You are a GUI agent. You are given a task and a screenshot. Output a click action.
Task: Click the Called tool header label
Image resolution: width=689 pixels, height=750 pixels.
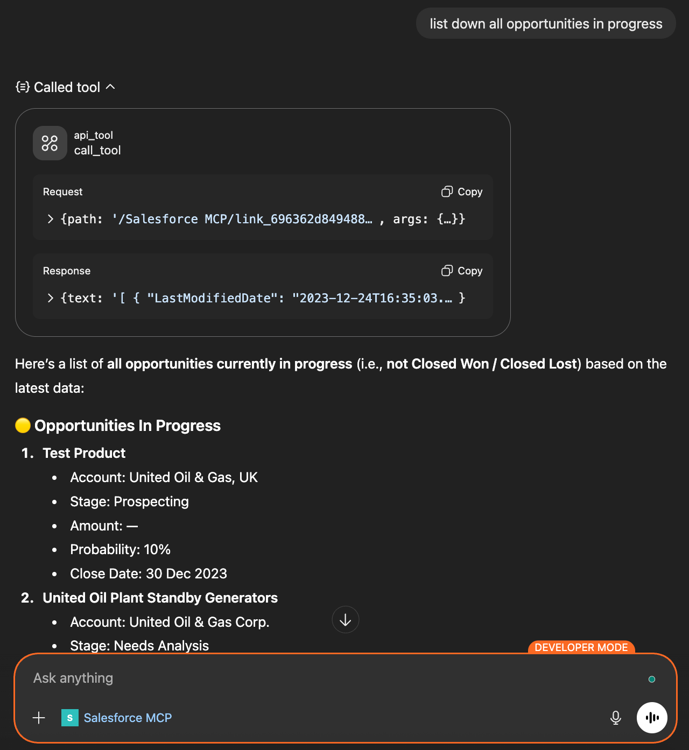[67, 87]
